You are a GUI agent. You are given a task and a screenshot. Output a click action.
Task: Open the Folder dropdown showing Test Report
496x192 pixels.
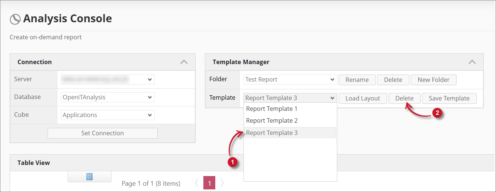pos(290,80)
